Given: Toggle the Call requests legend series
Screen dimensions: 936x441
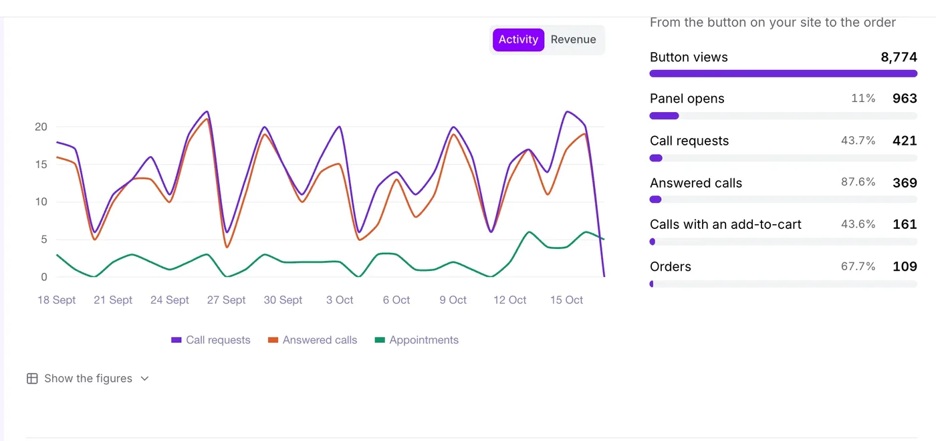Looking at the screenshot, I should [x=211, y=340].
